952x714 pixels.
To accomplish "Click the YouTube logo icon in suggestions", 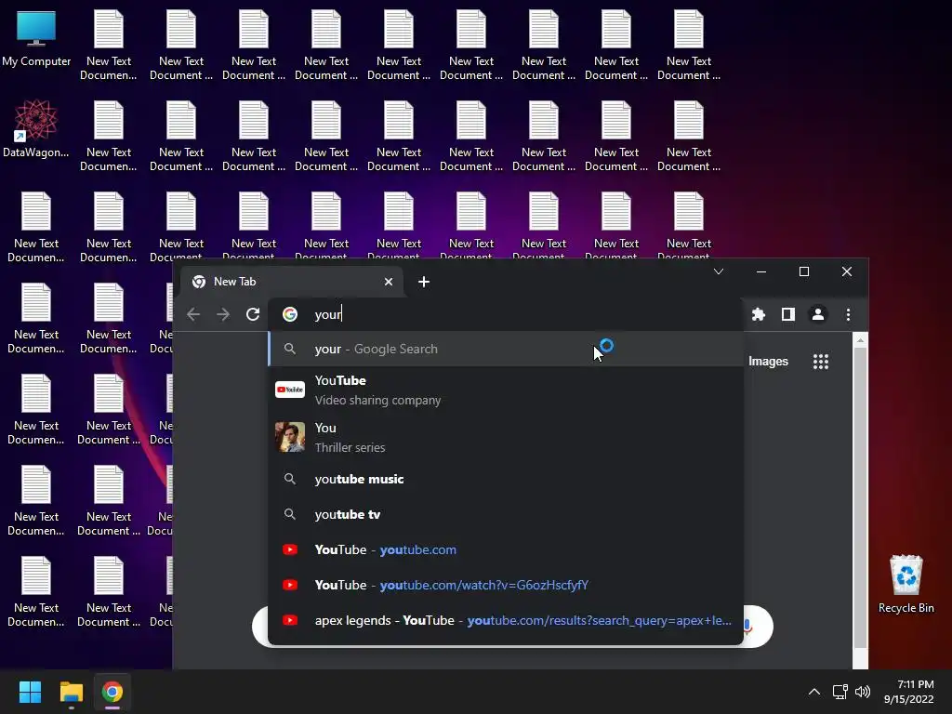I will (x=290, y=390).
